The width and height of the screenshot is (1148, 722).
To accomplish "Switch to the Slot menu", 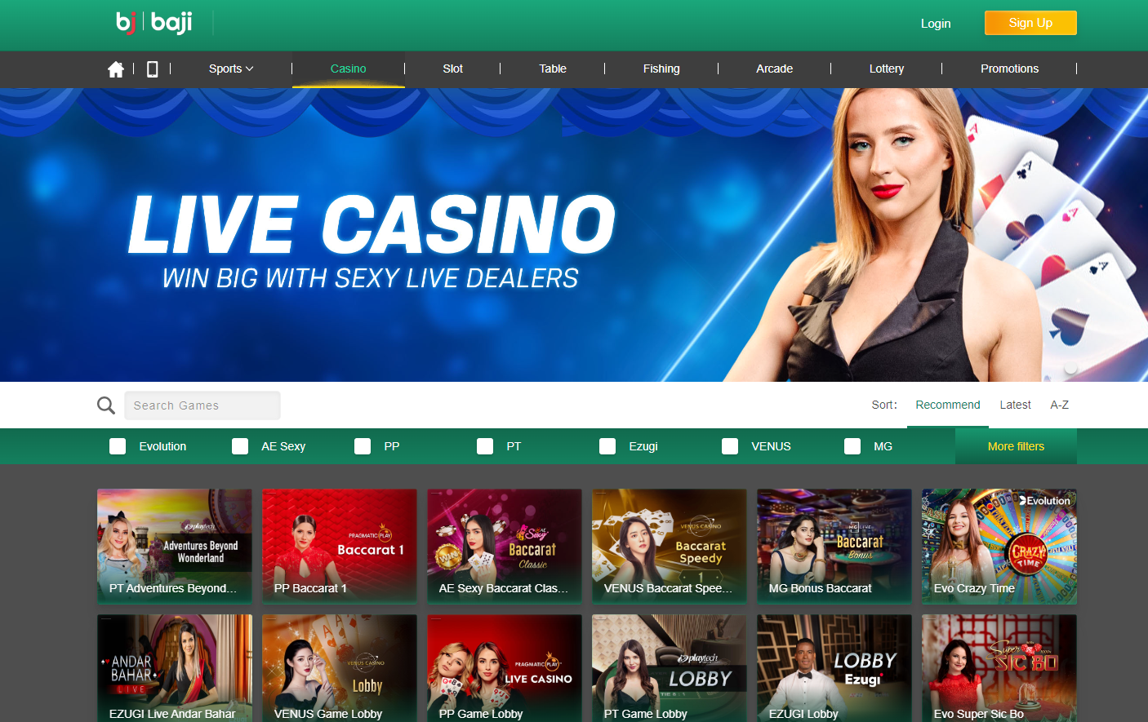I will point(452,69).
